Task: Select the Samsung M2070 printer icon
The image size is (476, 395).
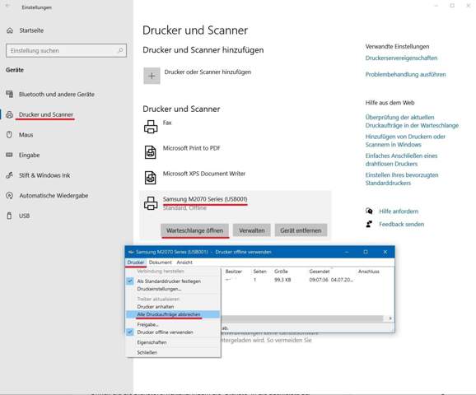Action: pos(151,203)
